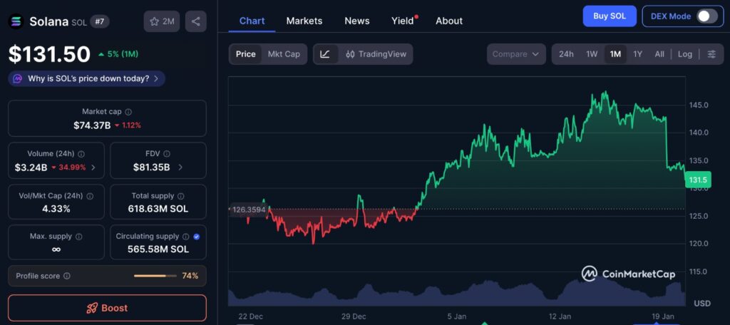Open the Chart tab
The height and width of the screenshot is (325, 730).
point(252,21)
